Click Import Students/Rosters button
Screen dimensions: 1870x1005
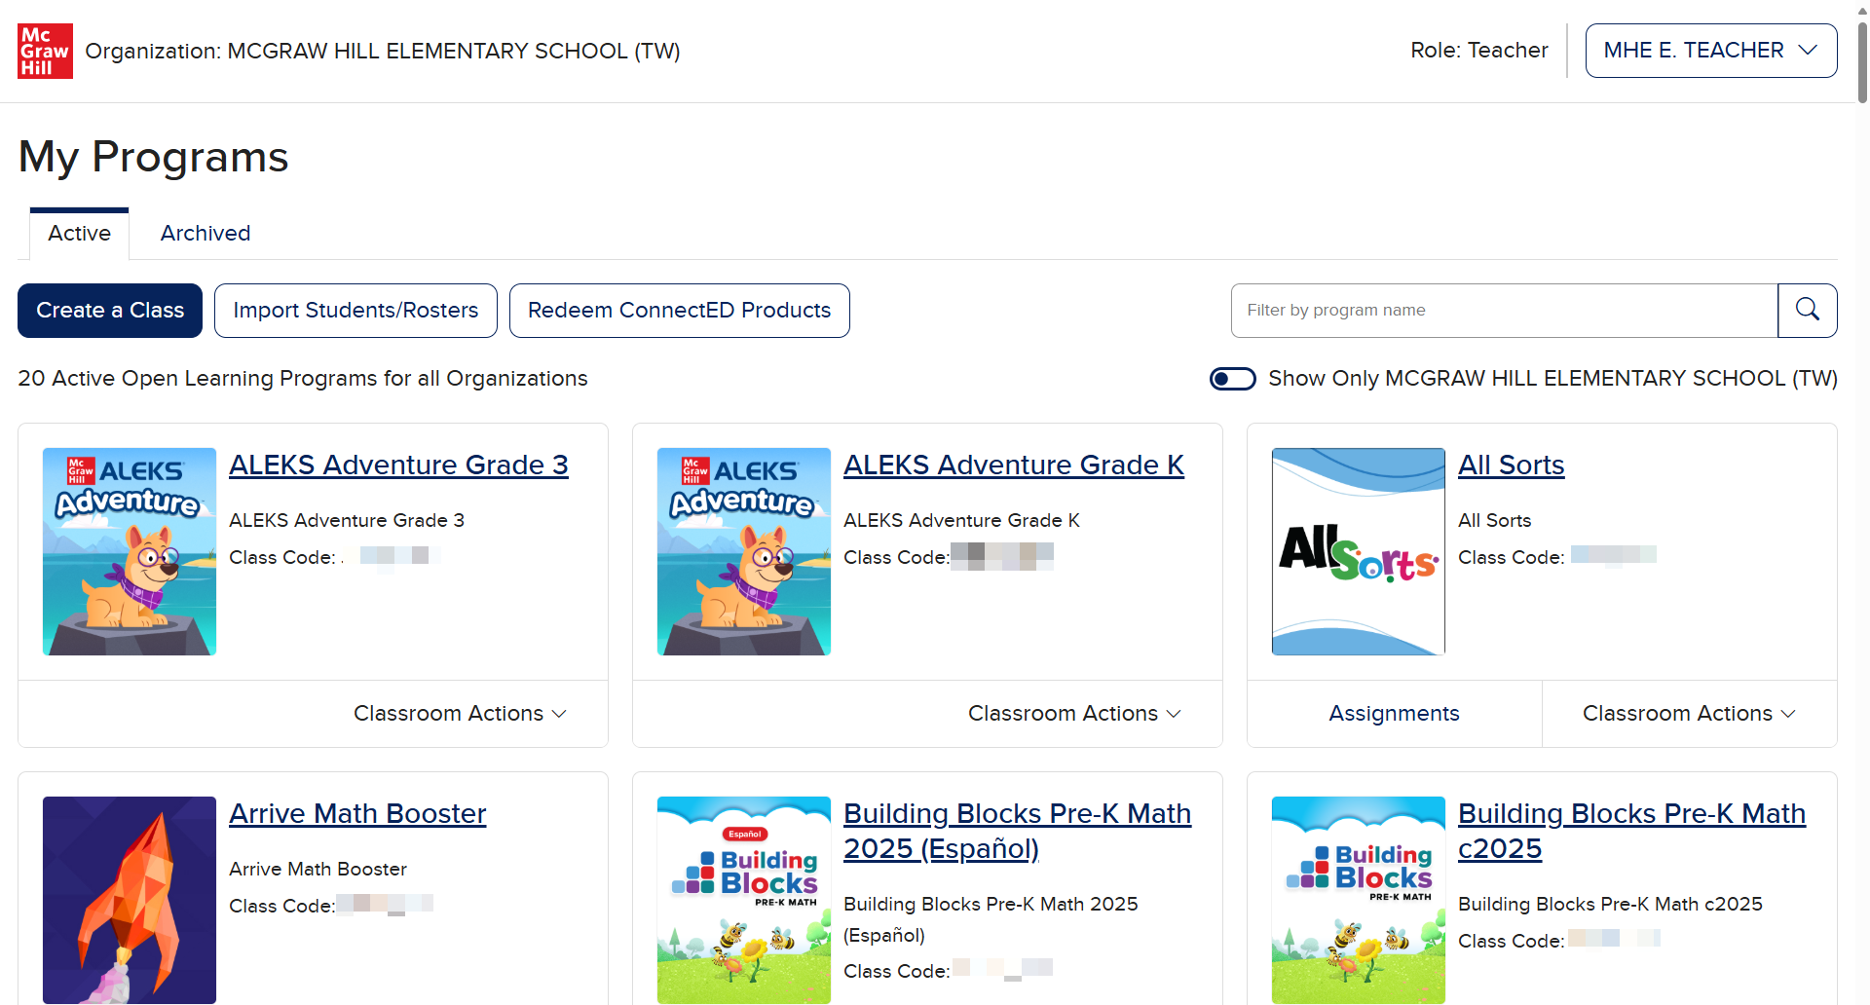point(355,311)
